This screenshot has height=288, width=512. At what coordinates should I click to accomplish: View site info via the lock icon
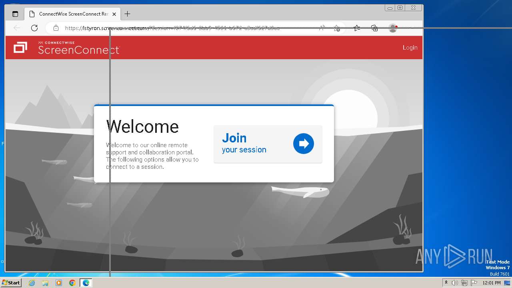[56, 28]
